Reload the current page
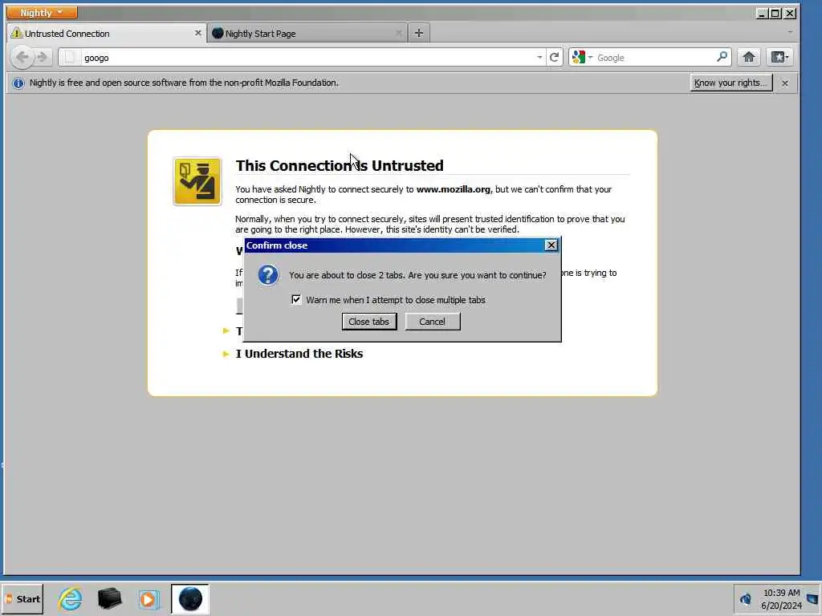 pos(554,57)
